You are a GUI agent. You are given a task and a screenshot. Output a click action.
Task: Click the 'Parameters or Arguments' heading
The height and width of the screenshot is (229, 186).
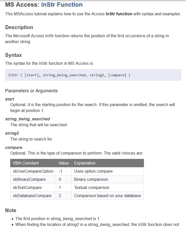point(31,91)
